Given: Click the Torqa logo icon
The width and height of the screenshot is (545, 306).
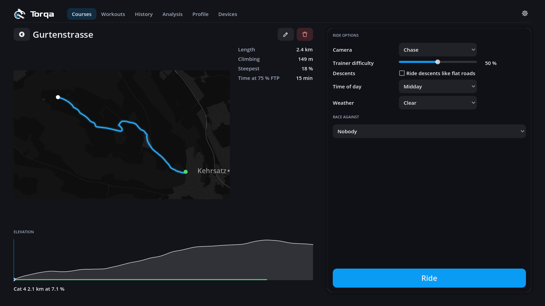Looking at the screenshot, I should coord(19,14).
